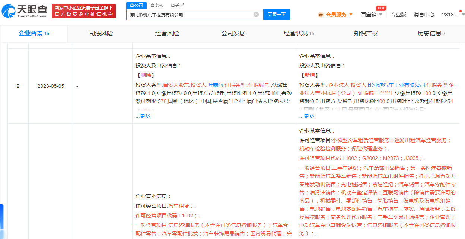
Task: Open the account menu arrow next to 2813
Action: [463, 15]
